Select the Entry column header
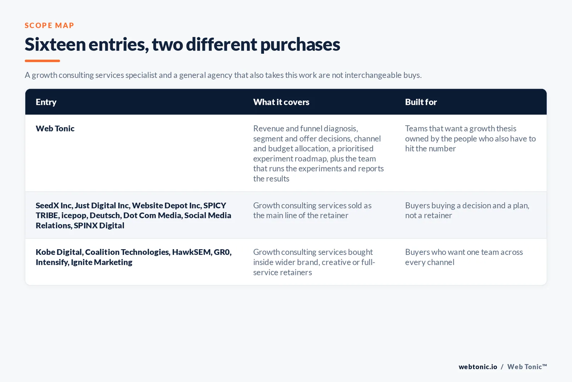 coord(46,102)
